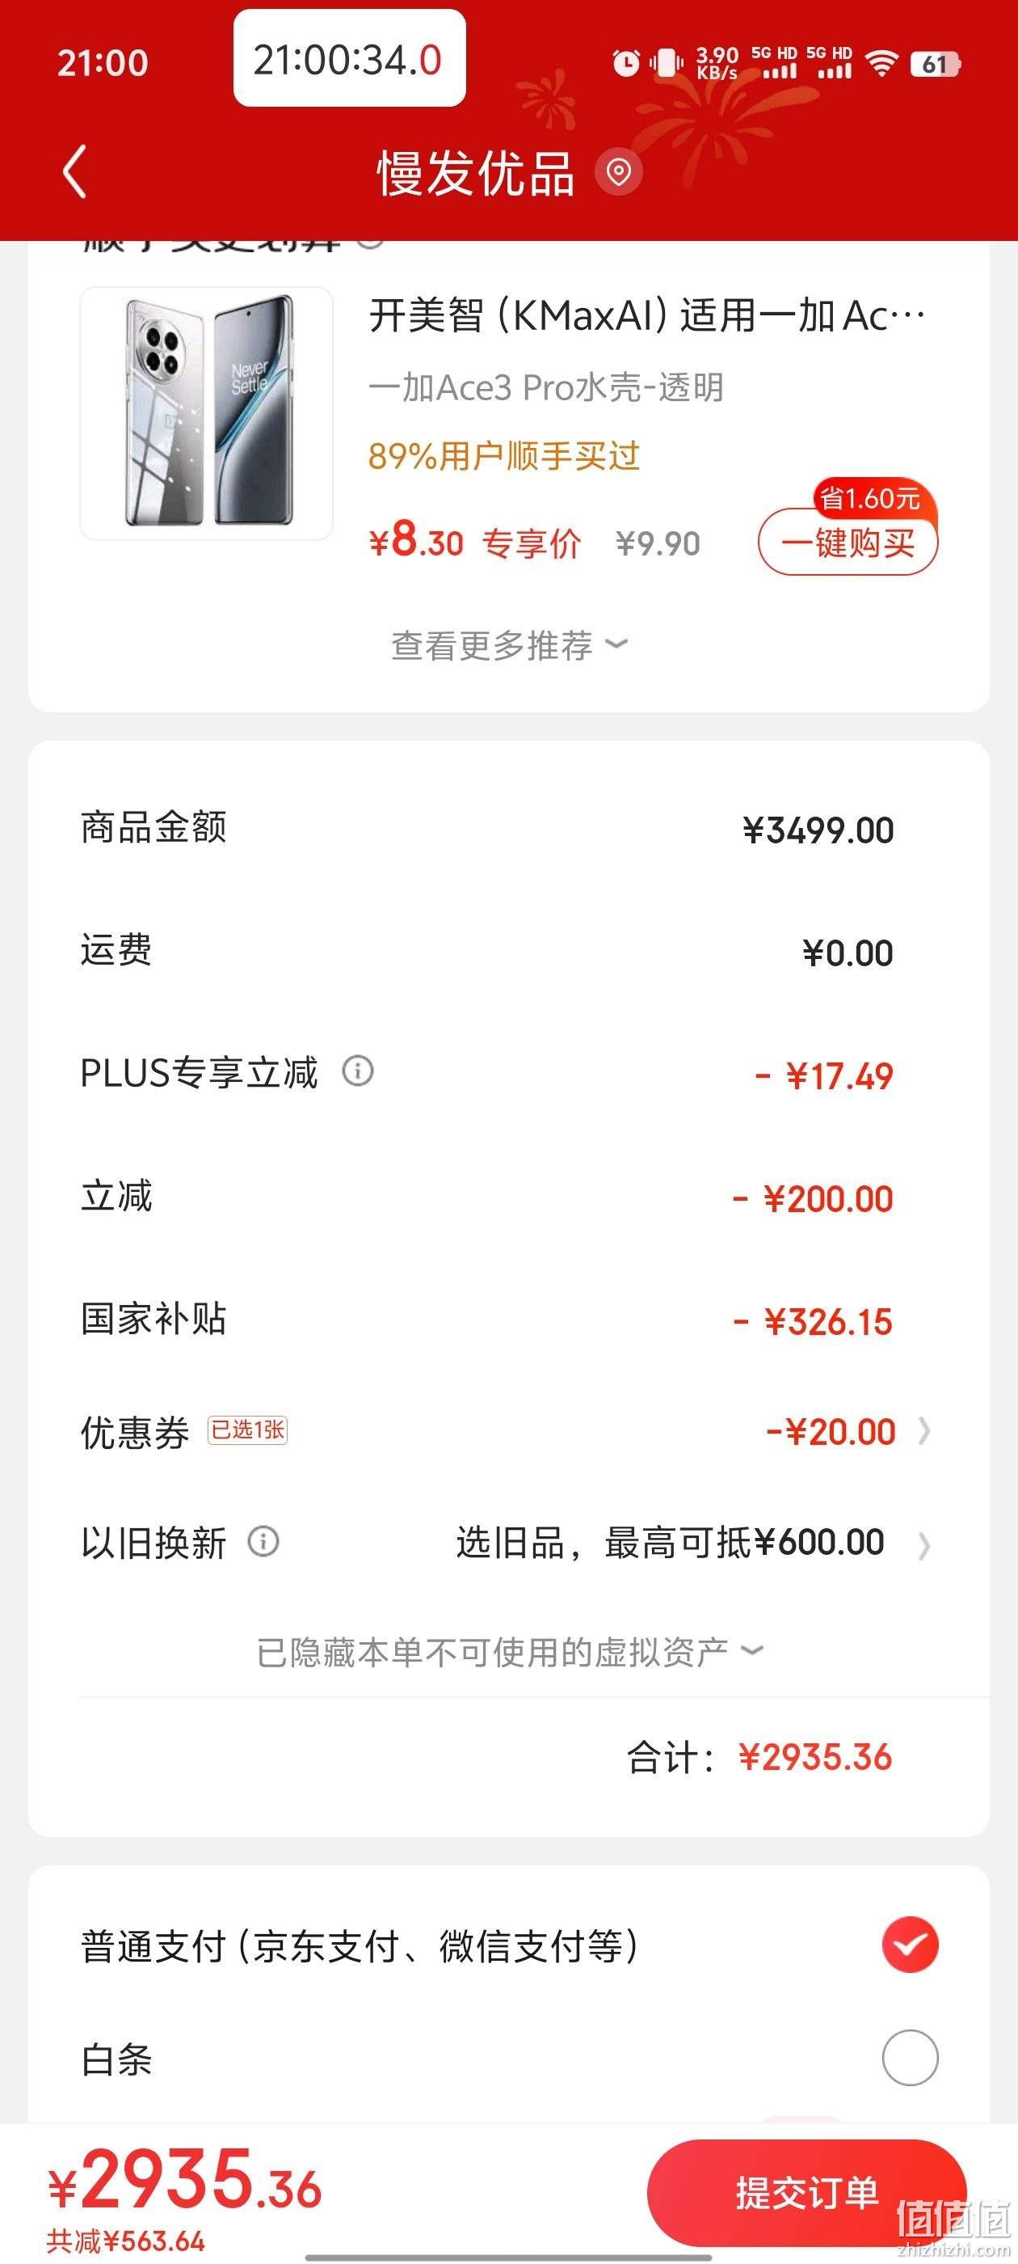The width and height of the screenshot is (1018, 2264).
Task: Tap the back arrow in header
Action: click(74, 171)
